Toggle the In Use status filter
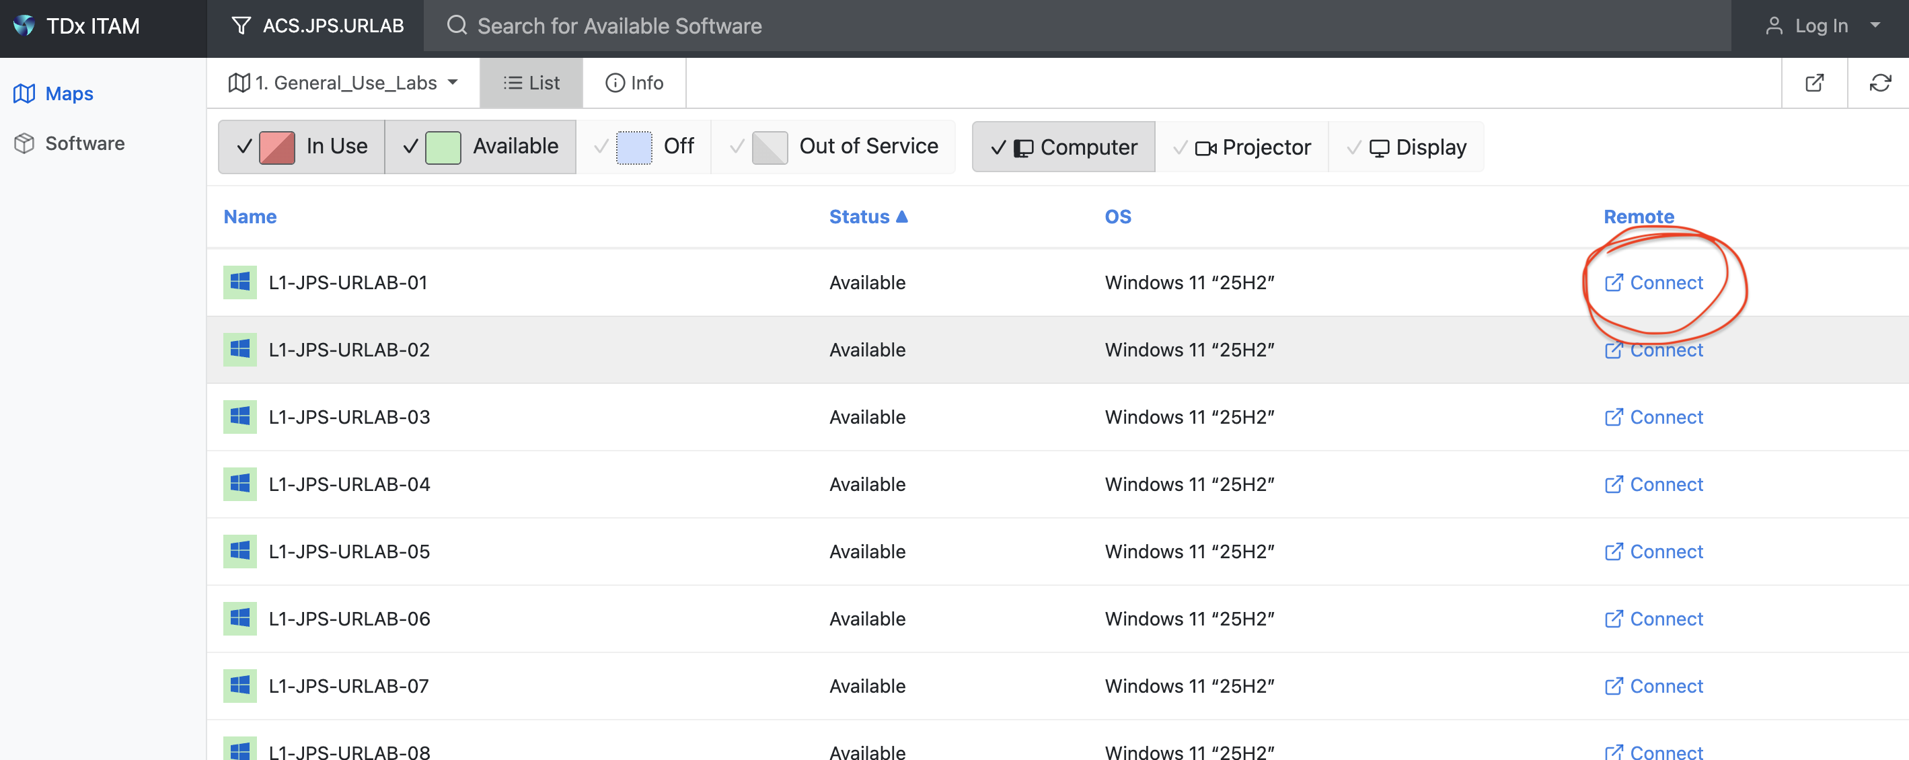This screenshot has width=1909, height=760. click(301, 147)
